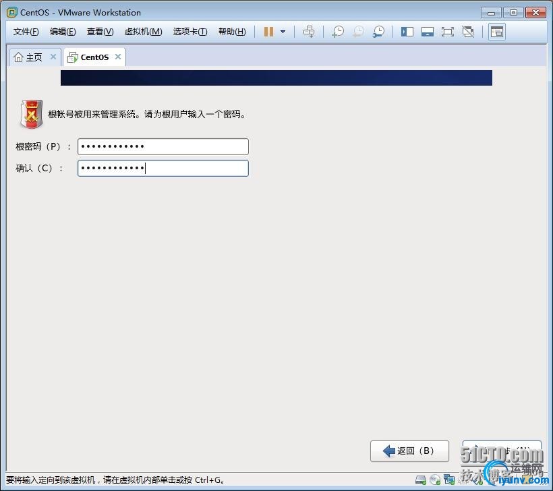Toggle the console view icon
The width and height of the screenshot is (553, 491).
(x=497, y=32)
